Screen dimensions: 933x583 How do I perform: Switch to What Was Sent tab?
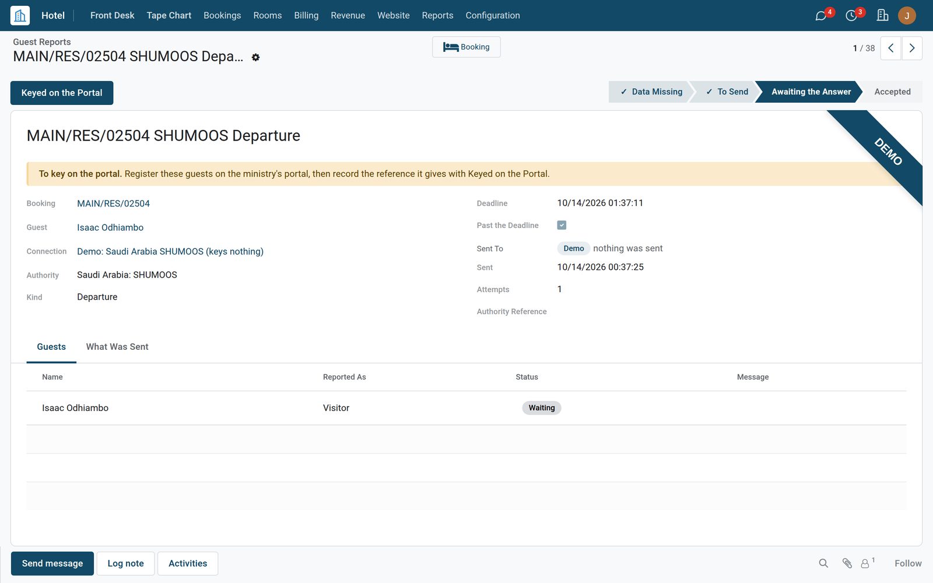point(117,347)
